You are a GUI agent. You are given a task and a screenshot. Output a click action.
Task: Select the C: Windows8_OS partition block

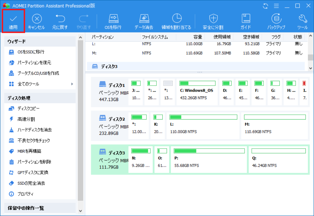tap(197, 92)
